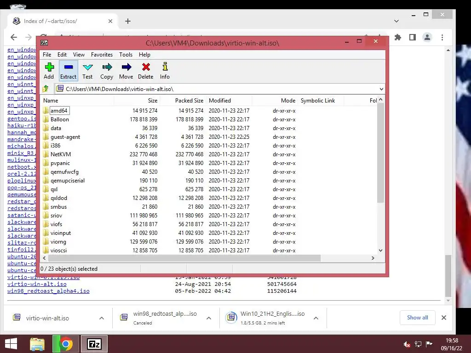Image resolution: width=471 pixels, height=353 pixels.
Task: Select the sriov folder row
Action: coord(209,216)
